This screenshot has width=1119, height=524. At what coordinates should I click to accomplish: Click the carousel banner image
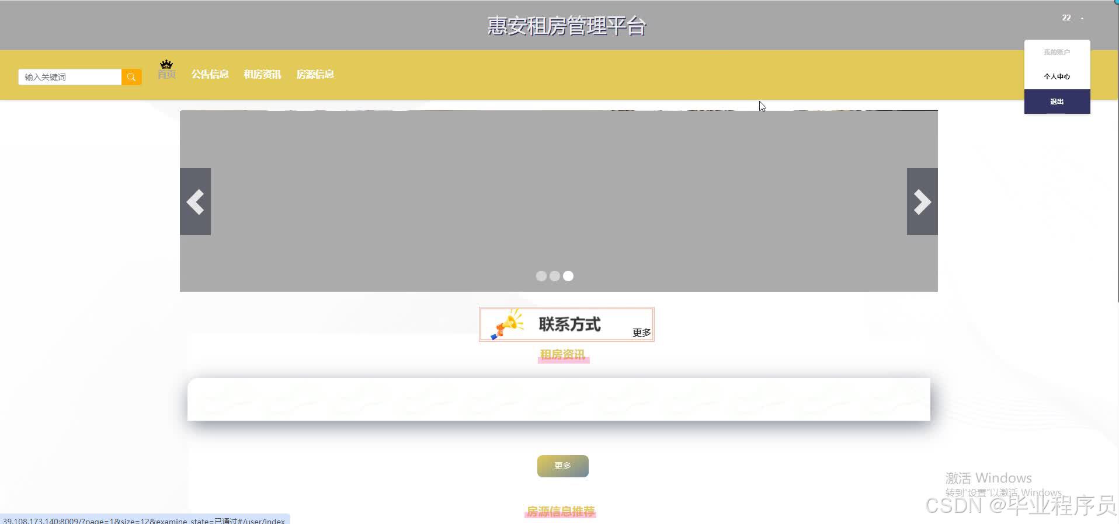click(x=559, y=201)
